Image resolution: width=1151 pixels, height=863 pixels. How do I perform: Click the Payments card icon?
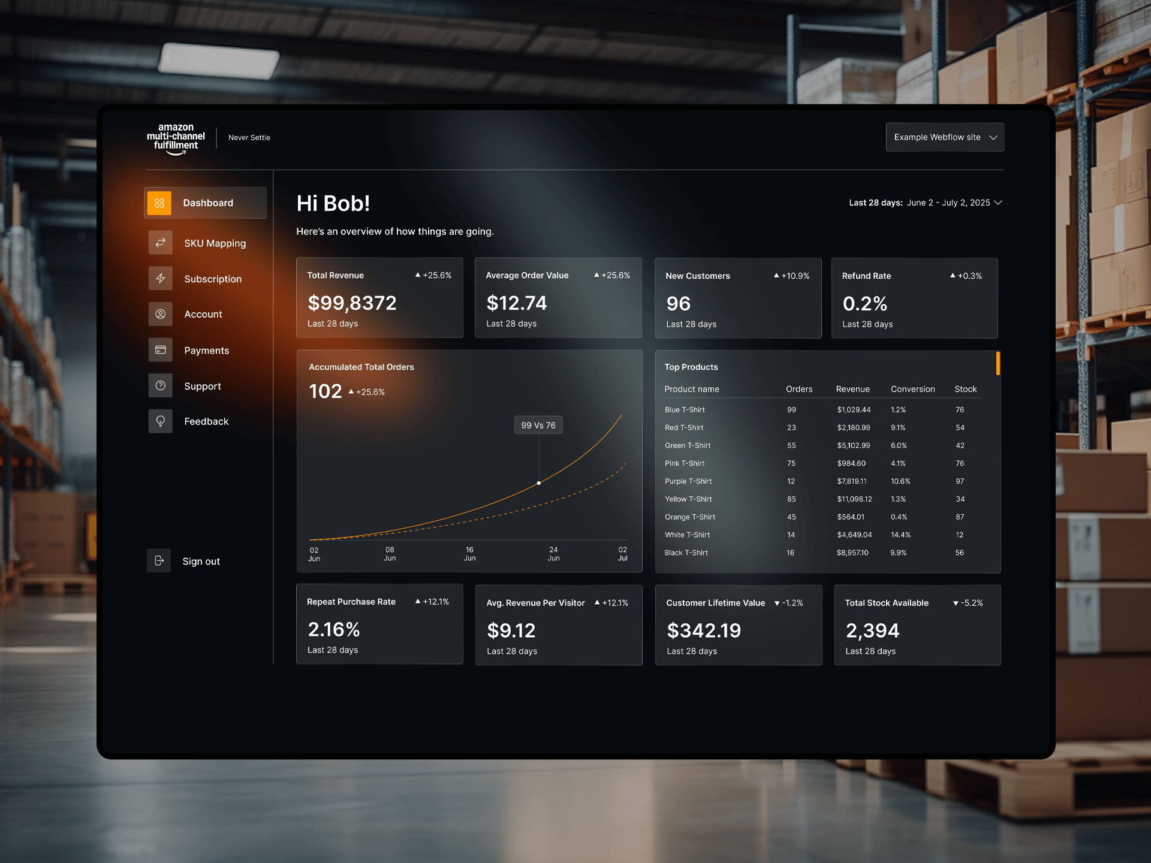(x=160, y=350)
